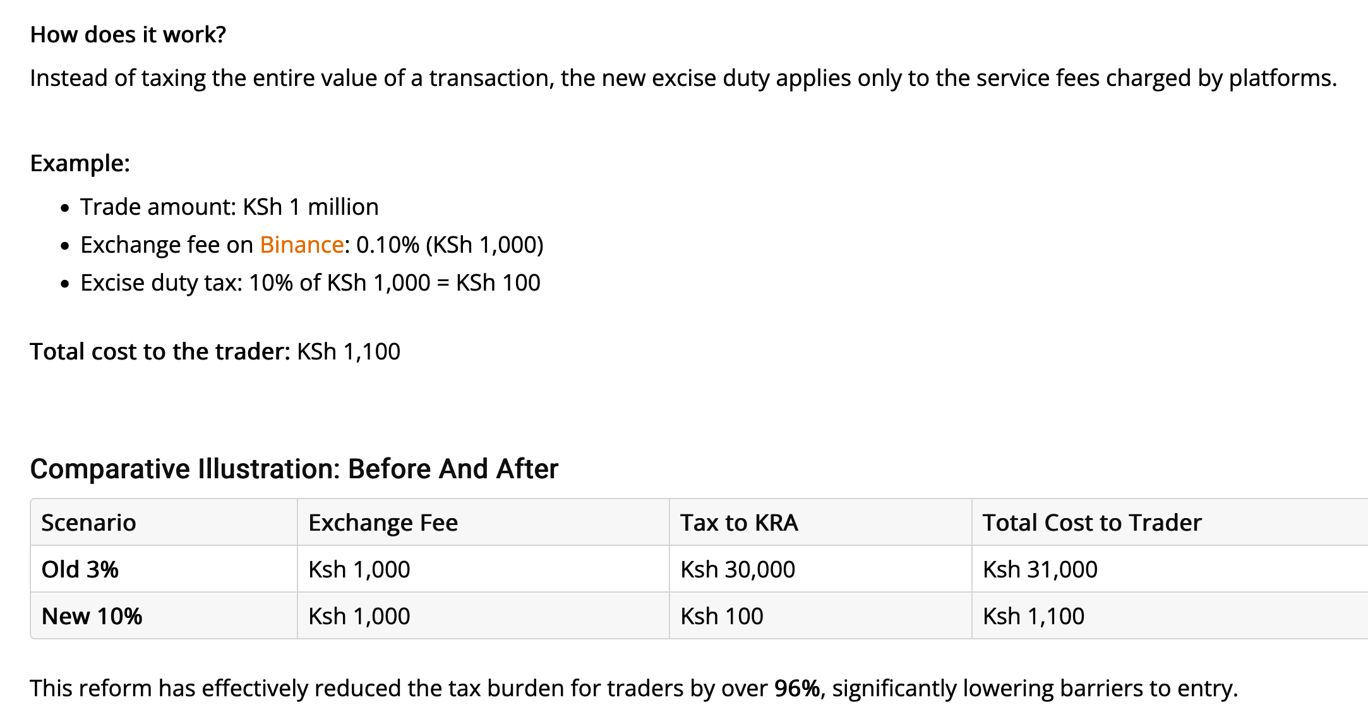Screen dimensions: 1368x719
Task: Click the "Comparative Illustration: Before And After" heading
Action: point(294,469)
